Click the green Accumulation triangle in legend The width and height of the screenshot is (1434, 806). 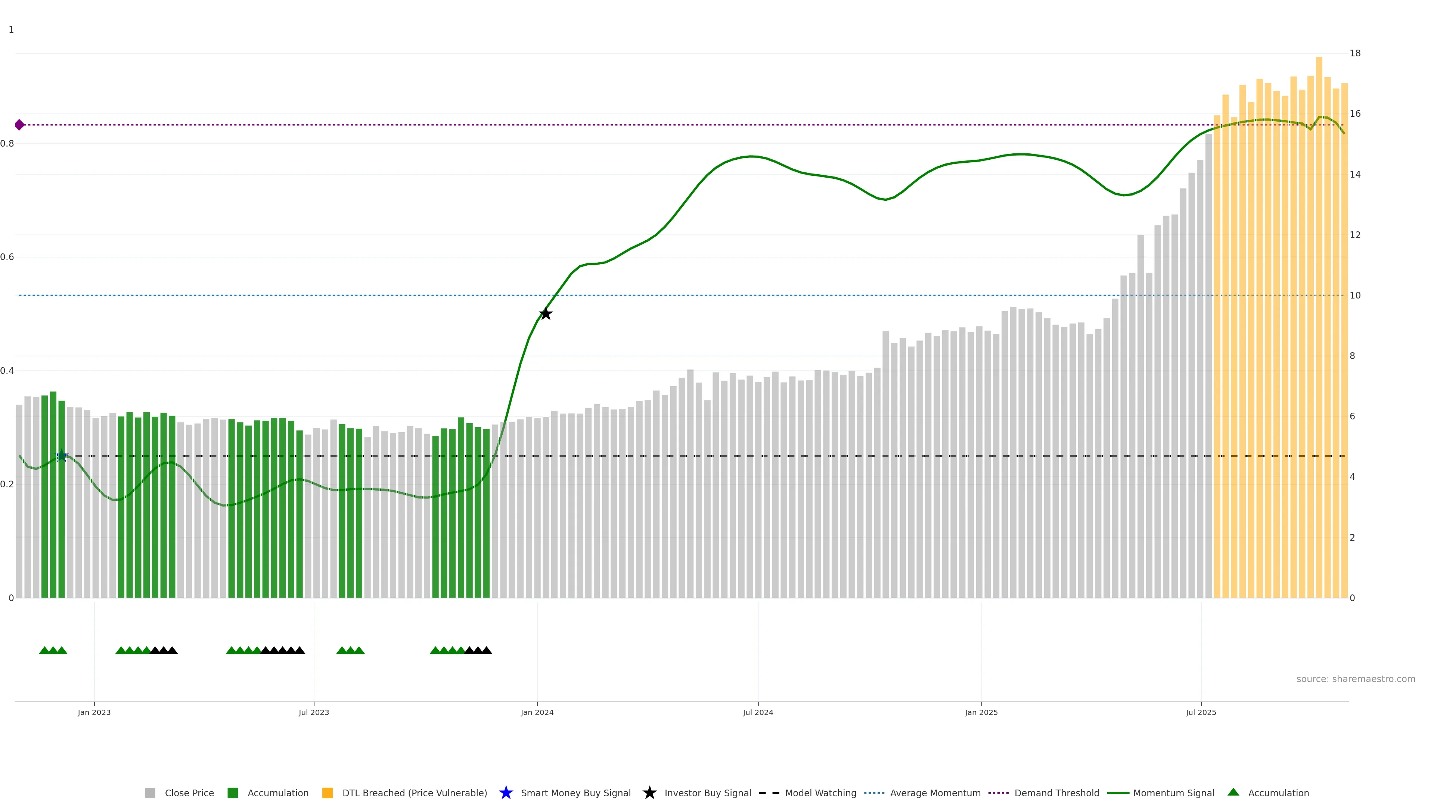click(x=1233, y=793)
